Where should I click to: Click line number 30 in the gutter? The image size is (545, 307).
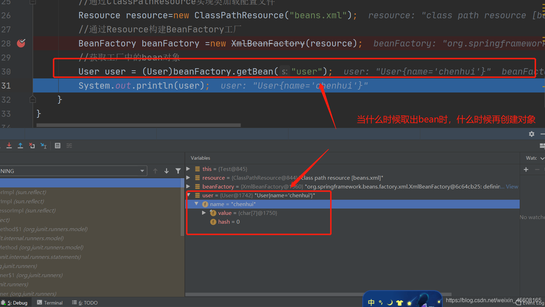(x=6, y=72)
